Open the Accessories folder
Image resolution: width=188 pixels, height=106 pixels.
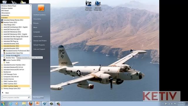pos(5,15)
